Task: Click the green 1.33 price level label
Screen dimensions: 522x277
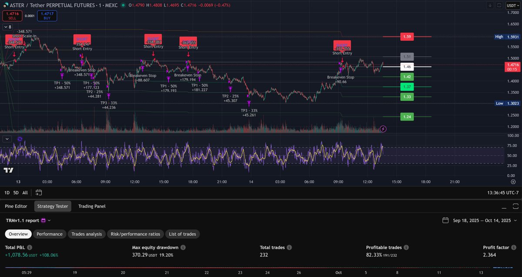Action: (407, 97)
